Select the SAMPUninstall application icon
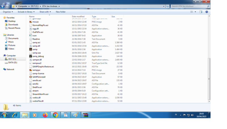Screen dimensions: 227x129 click(x=31, y=77)
